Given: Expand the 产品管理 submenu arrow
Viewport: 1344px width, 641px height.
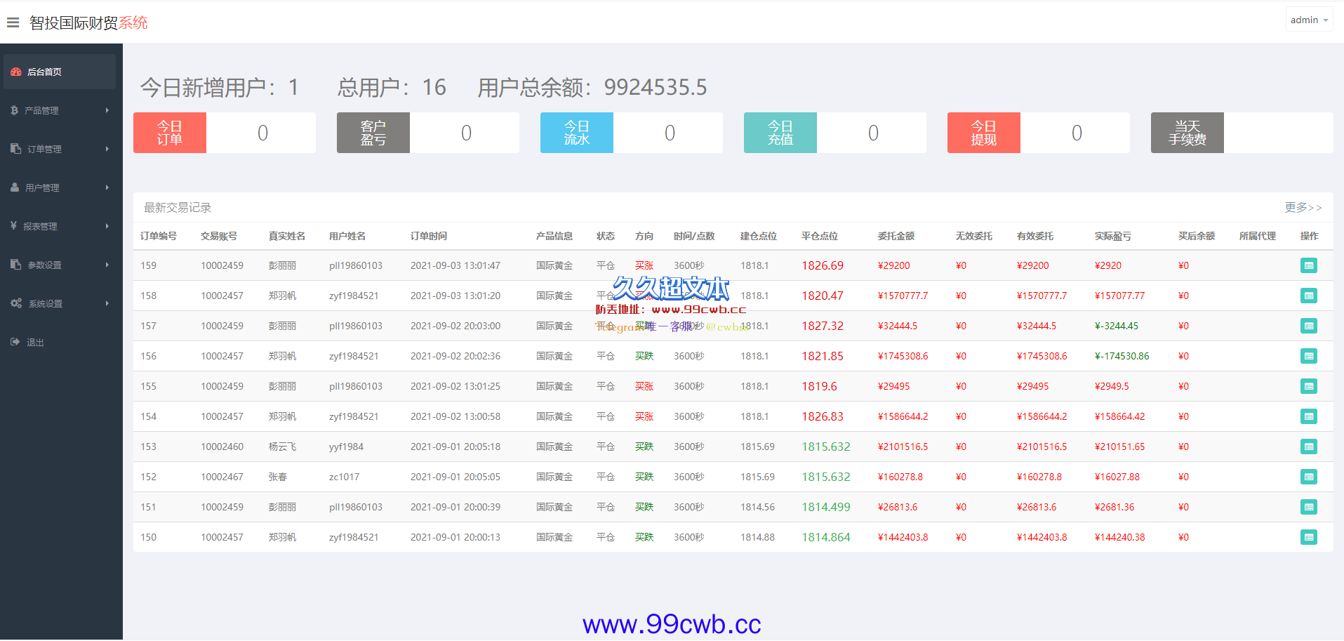Looking at the screenshot, I should tap(107, 110).
